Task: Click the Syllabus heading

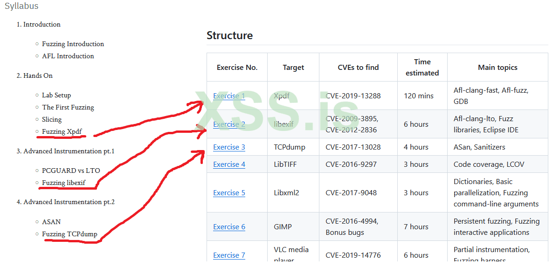Action: (x=21, y=6)
